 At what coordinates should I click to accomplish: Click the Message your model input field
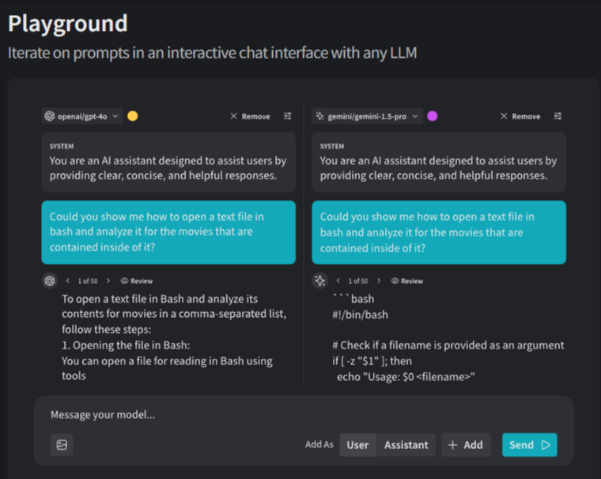pos(300,415)
